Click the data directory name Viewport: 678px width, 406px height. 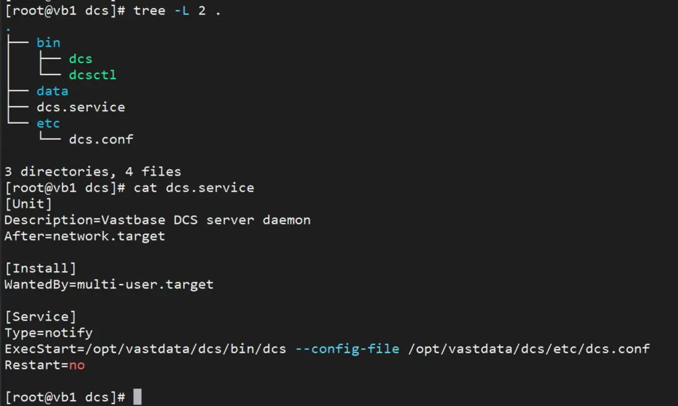tap(52, 91)
